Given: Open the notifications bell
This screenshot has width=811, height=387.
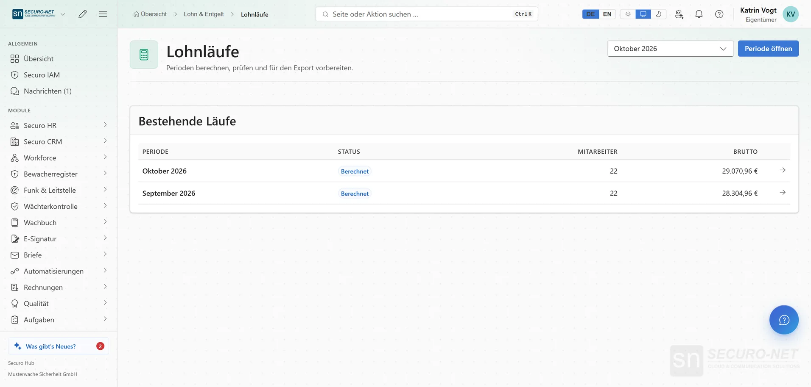Looking at the screenshot, I should [699, 14].
